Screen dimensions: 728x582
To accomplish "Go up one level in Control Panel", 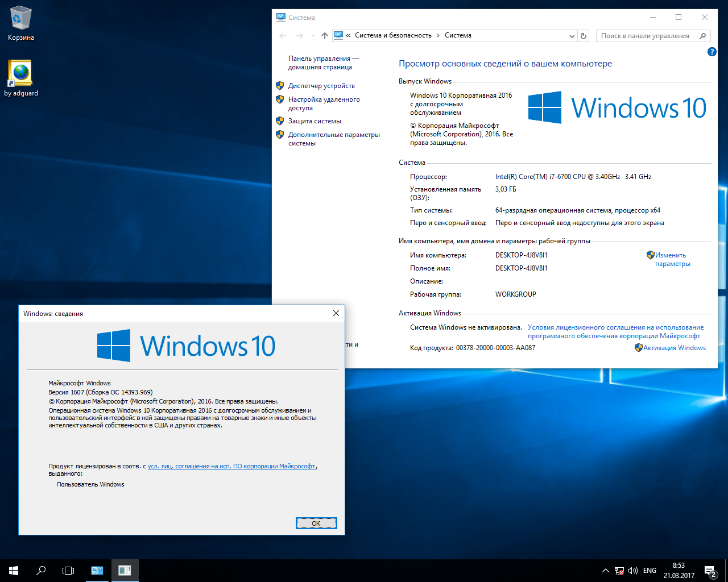I will coord(325,35).
